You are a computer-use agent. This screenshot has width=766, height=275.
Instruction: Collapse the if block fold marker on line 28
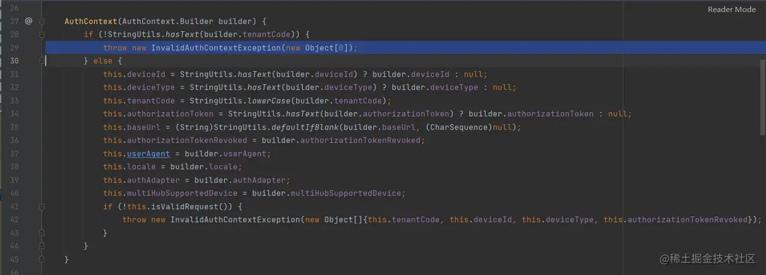tap(42, 34)
